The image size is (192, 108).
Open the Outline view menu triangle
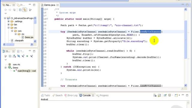6,60
